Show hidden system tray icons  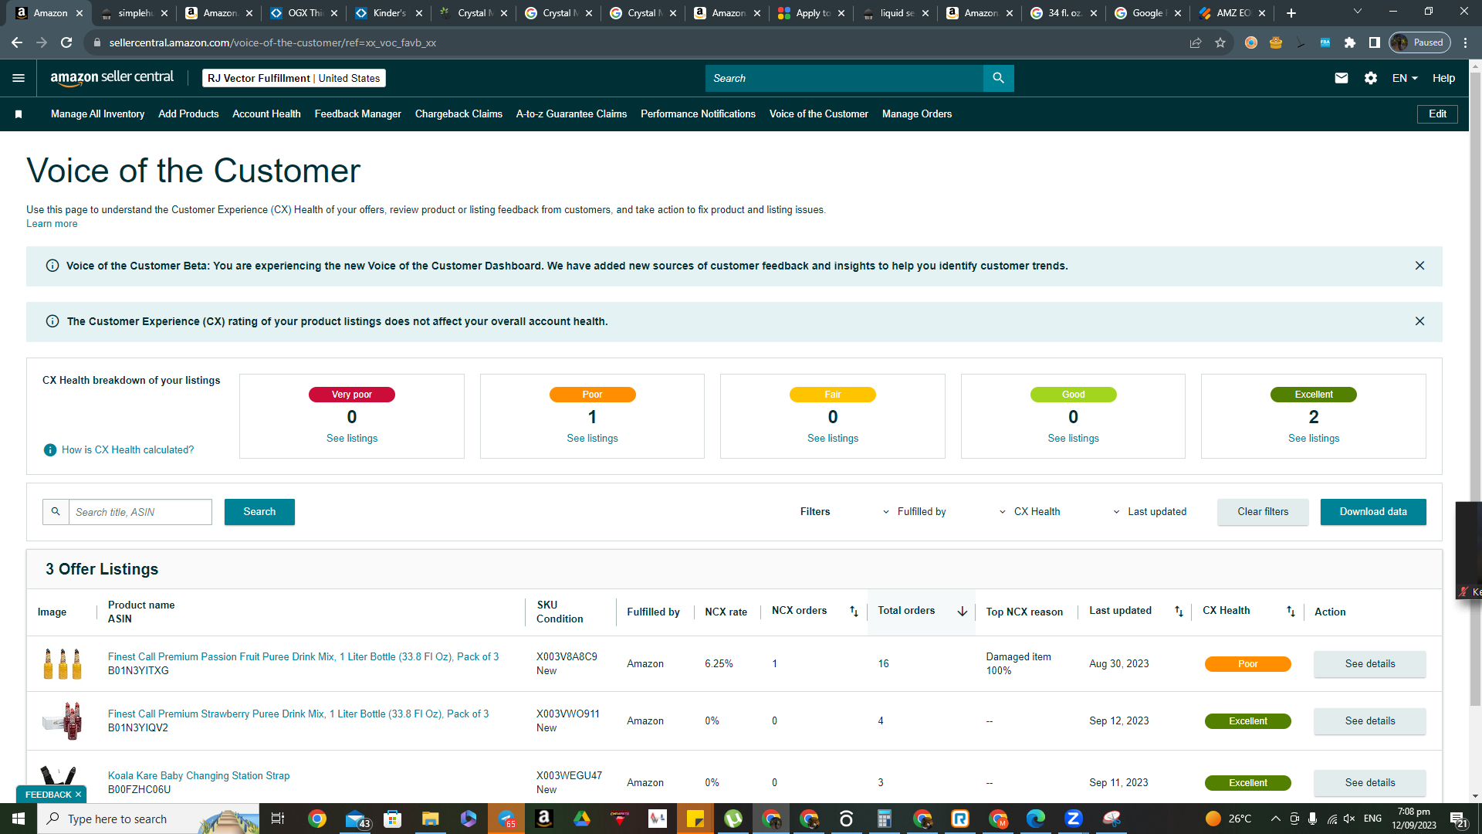(1275, 819)
